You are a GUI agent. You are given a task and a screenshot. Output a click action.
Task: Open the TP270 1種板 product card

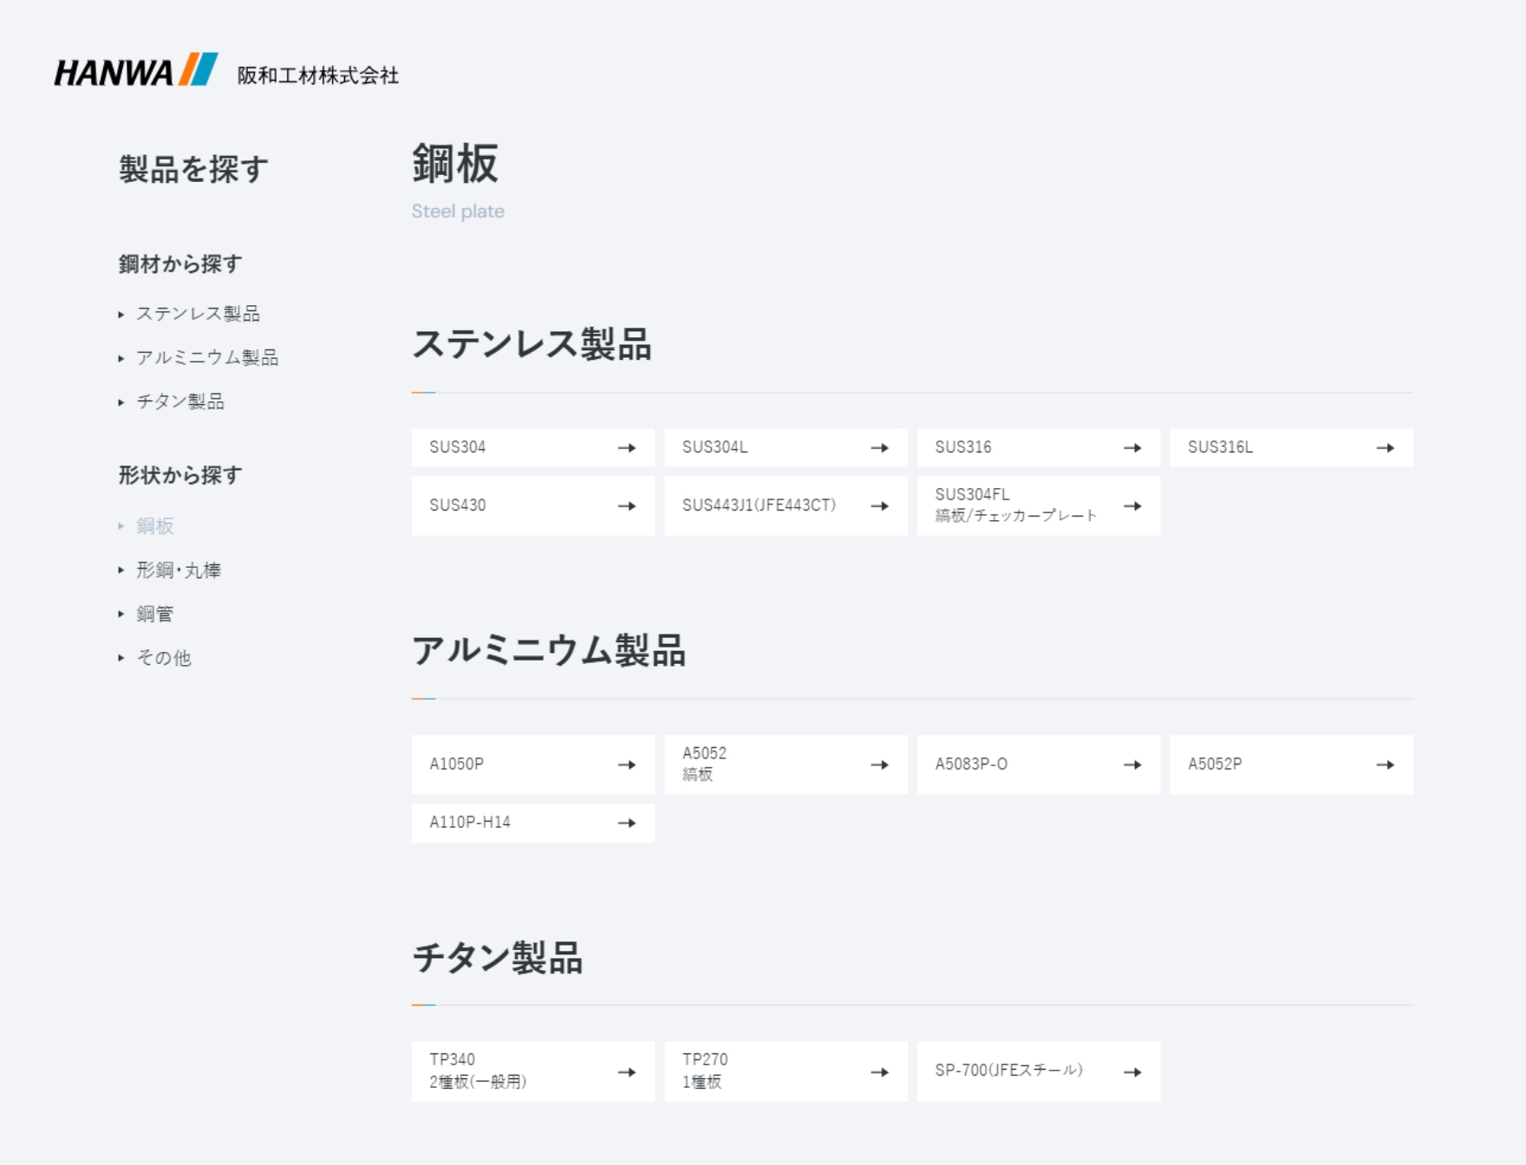point(786,1071)
